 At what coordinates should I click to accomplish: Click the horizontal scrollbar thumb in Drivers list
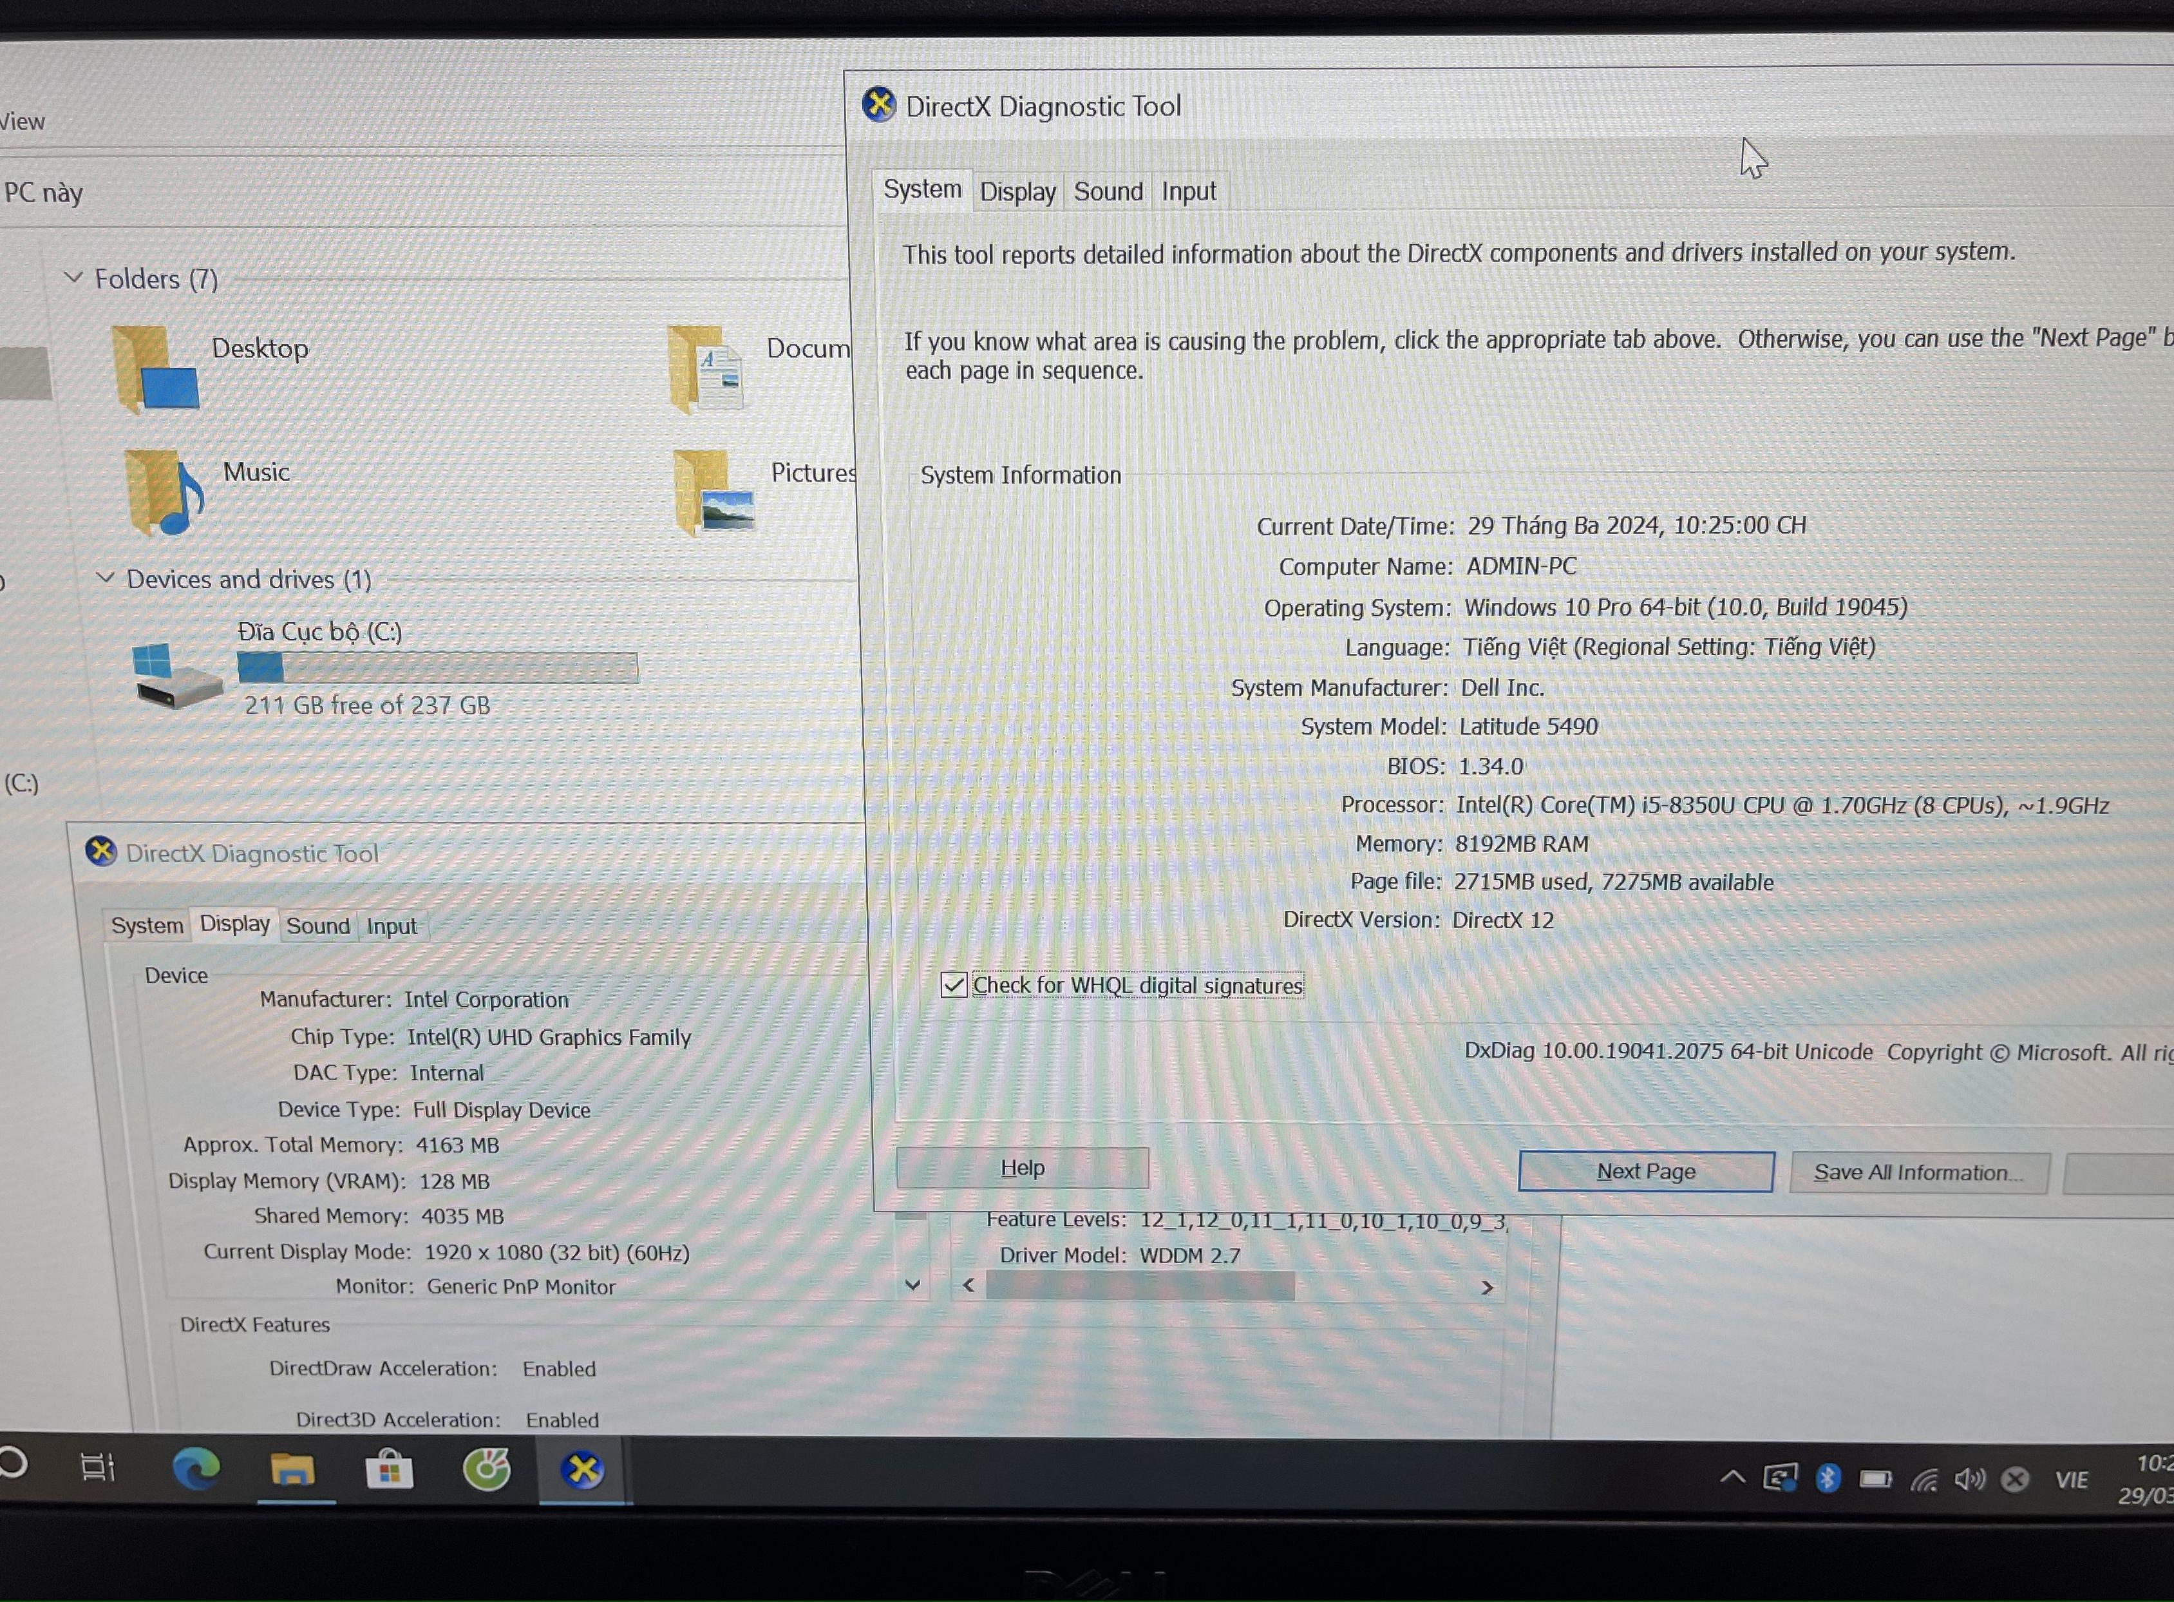(1140, 1286)
